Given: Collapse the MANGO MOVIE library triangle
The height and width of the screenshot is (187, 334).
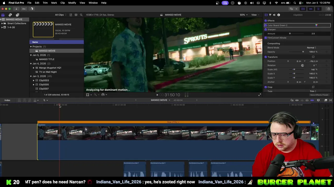Looking at the screenshot, I should [1, 19].
